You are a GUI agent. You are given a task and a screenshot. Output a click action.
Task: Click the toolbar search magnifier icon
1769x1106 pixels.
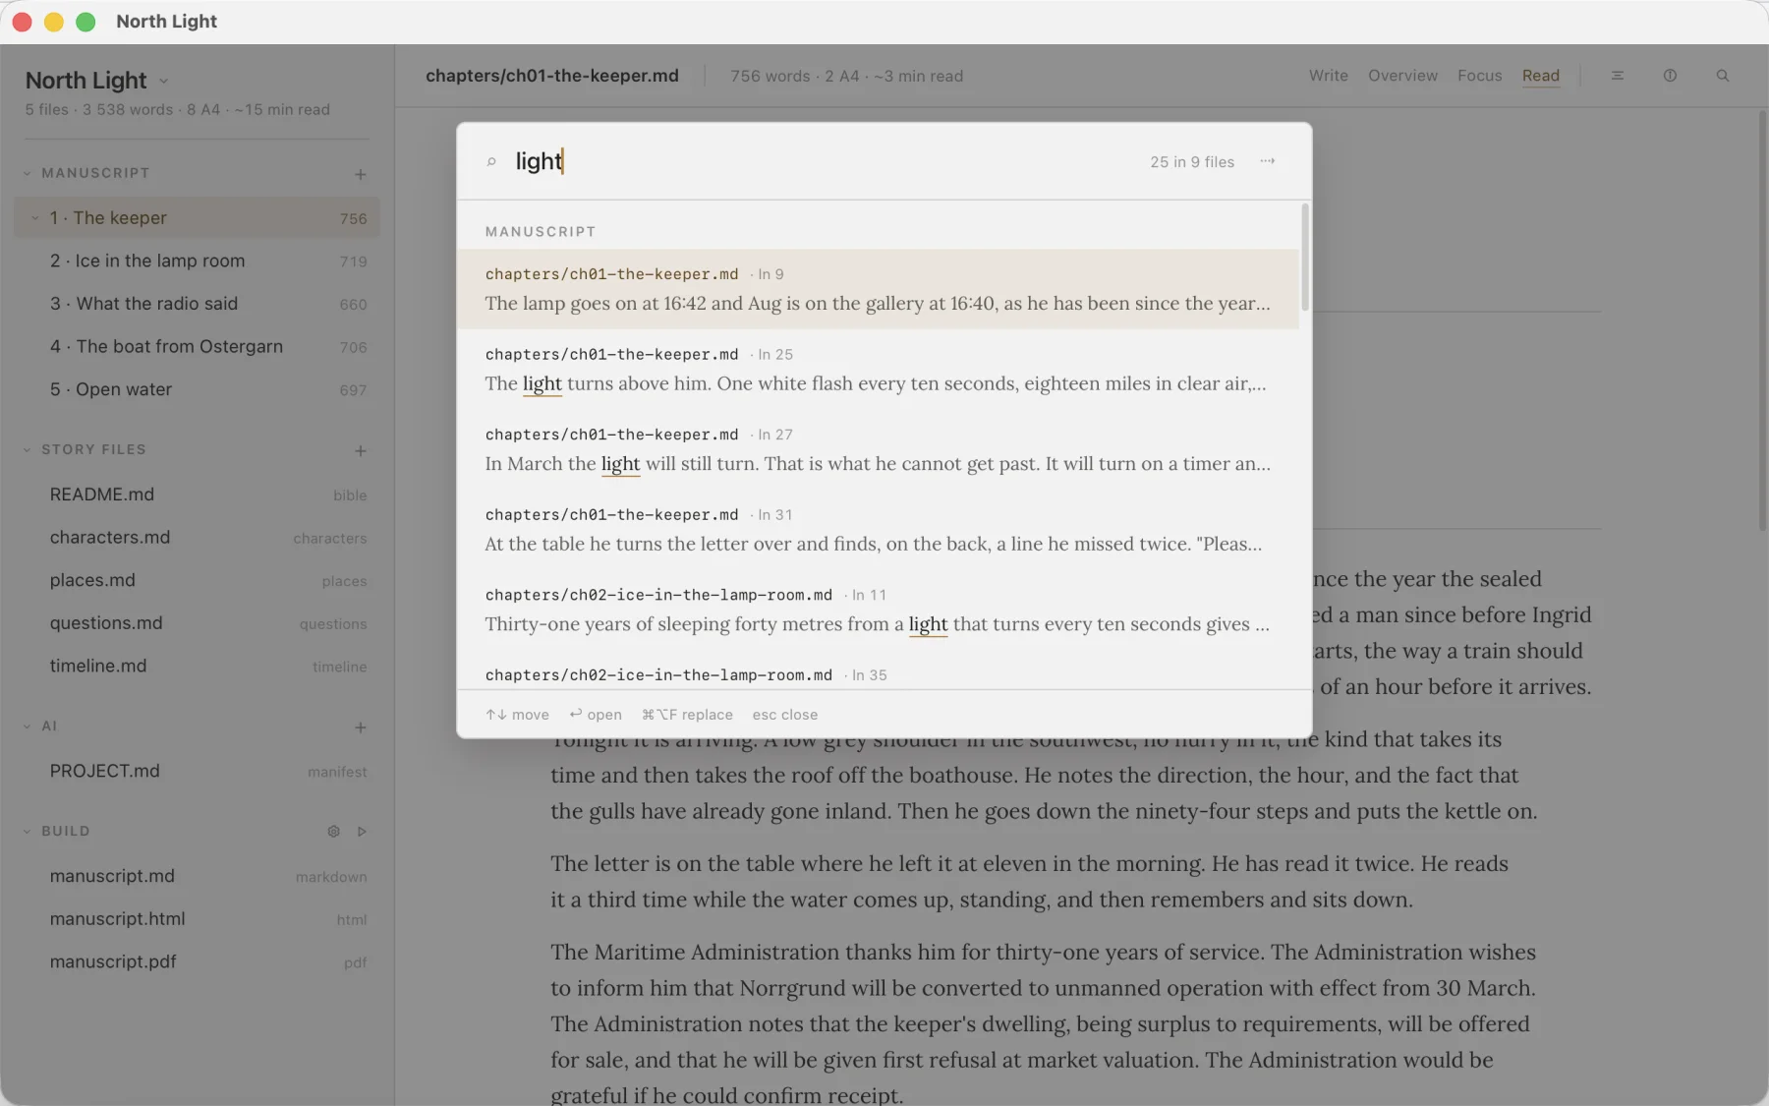pyautogui.click(x=1723, y=76)
